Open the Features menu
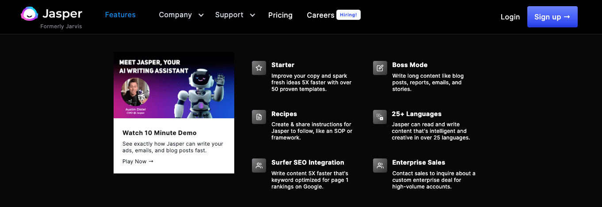Viewport: 602px width, 207px height. 120,15
